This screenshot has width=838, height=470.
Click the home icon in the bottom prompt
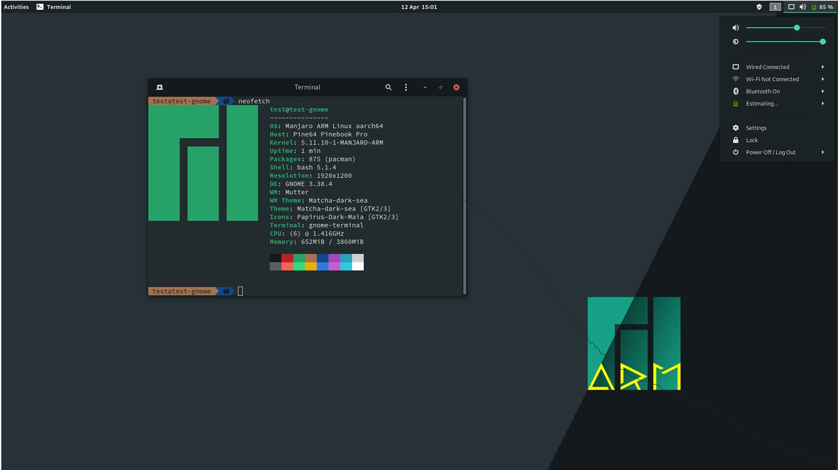(x=227, y=291)
